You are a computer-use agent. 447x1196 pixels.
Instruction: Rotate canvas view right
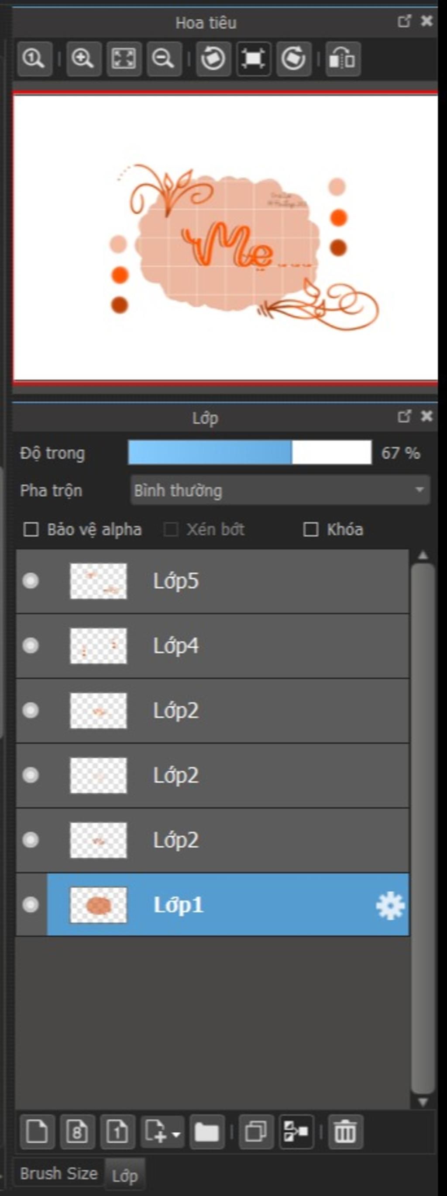pyautogui.click(x=293, y=58)
